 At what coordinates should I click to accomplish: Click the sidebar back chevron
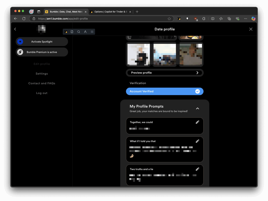tap(15, 29)
